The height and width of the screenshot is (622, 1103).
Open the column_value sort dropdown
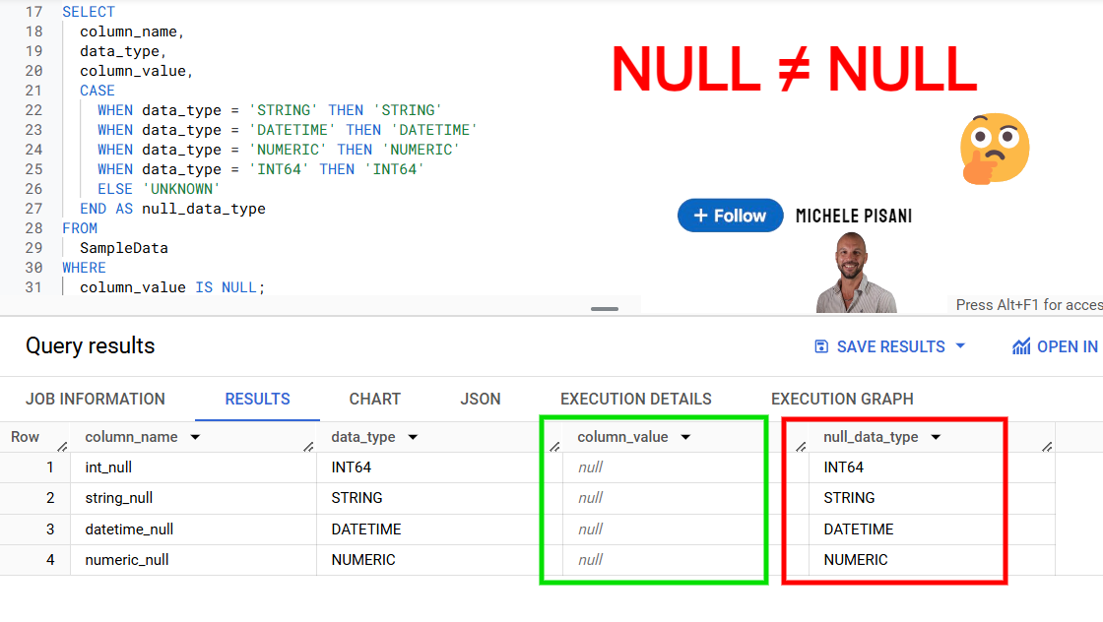[685, 436]
